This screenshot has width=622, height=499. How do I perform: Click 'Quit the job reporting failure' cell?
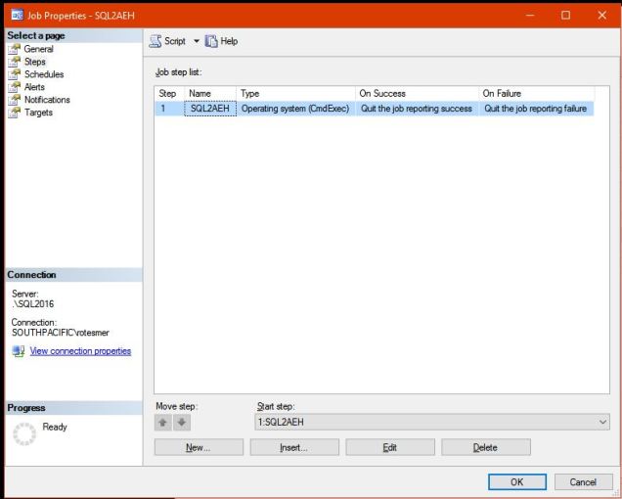(x=536, y=109)
